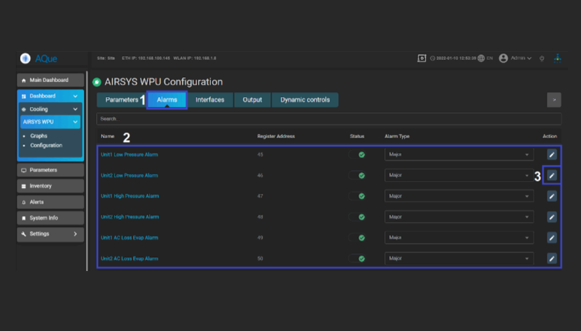Open the Unit2 AC Loss Evap Alarm link
This screenshot has width=581, height=331.
point(130,259)
